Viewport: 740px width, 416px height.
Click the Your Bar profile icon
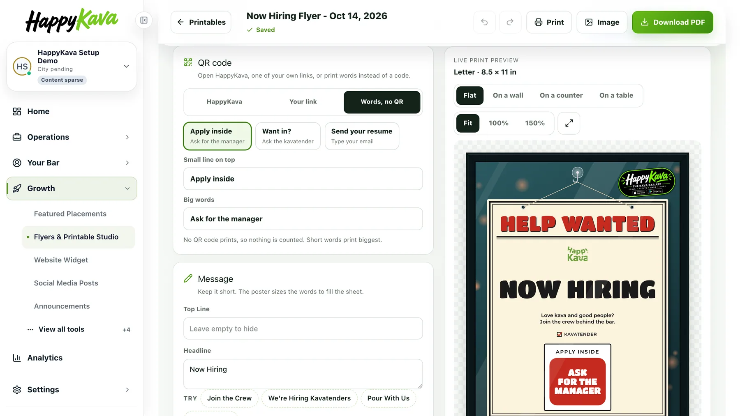17,163
